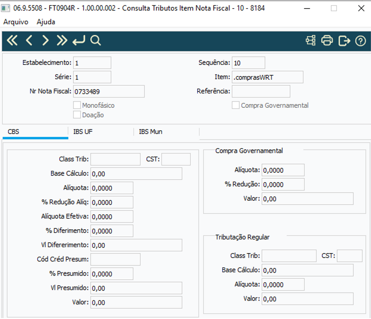Go to the next record
The height and width of the screenshot is (319, 371).
click(45, 41)
